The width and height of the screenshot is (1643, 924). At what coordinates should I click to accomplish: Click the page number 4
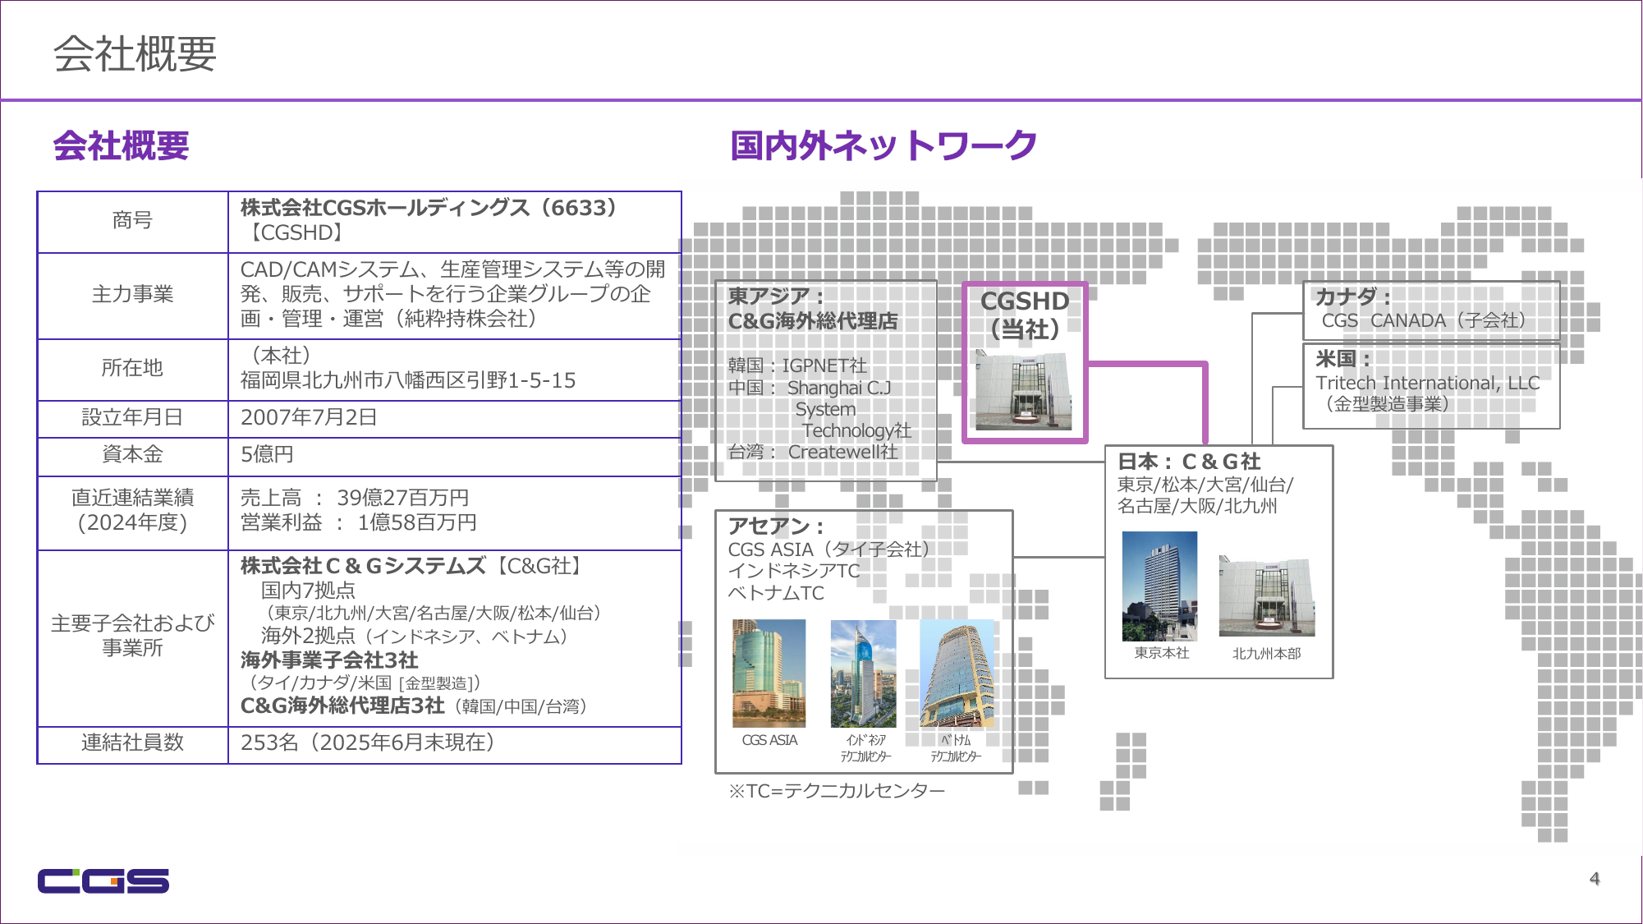coord(1595,879)
